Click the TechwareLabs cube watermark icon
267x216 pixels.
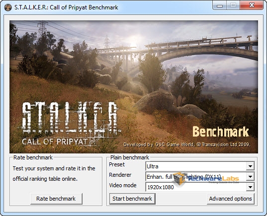(x=180, y=179)
